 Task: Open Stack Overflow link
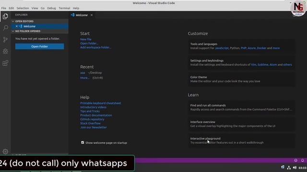point(91,123)
